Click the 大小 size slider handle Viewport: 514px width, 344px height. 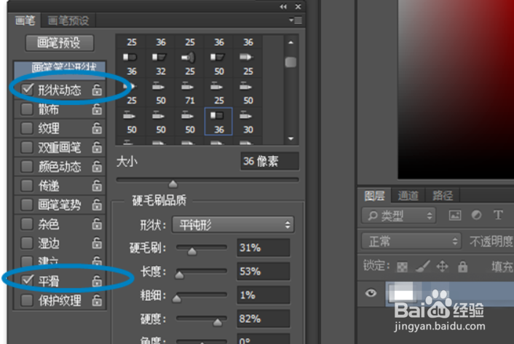point(173,184)
